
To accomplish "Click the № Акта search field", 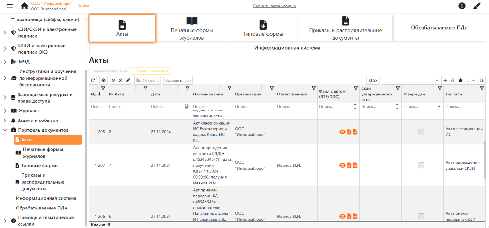I will tap(128, 107).
